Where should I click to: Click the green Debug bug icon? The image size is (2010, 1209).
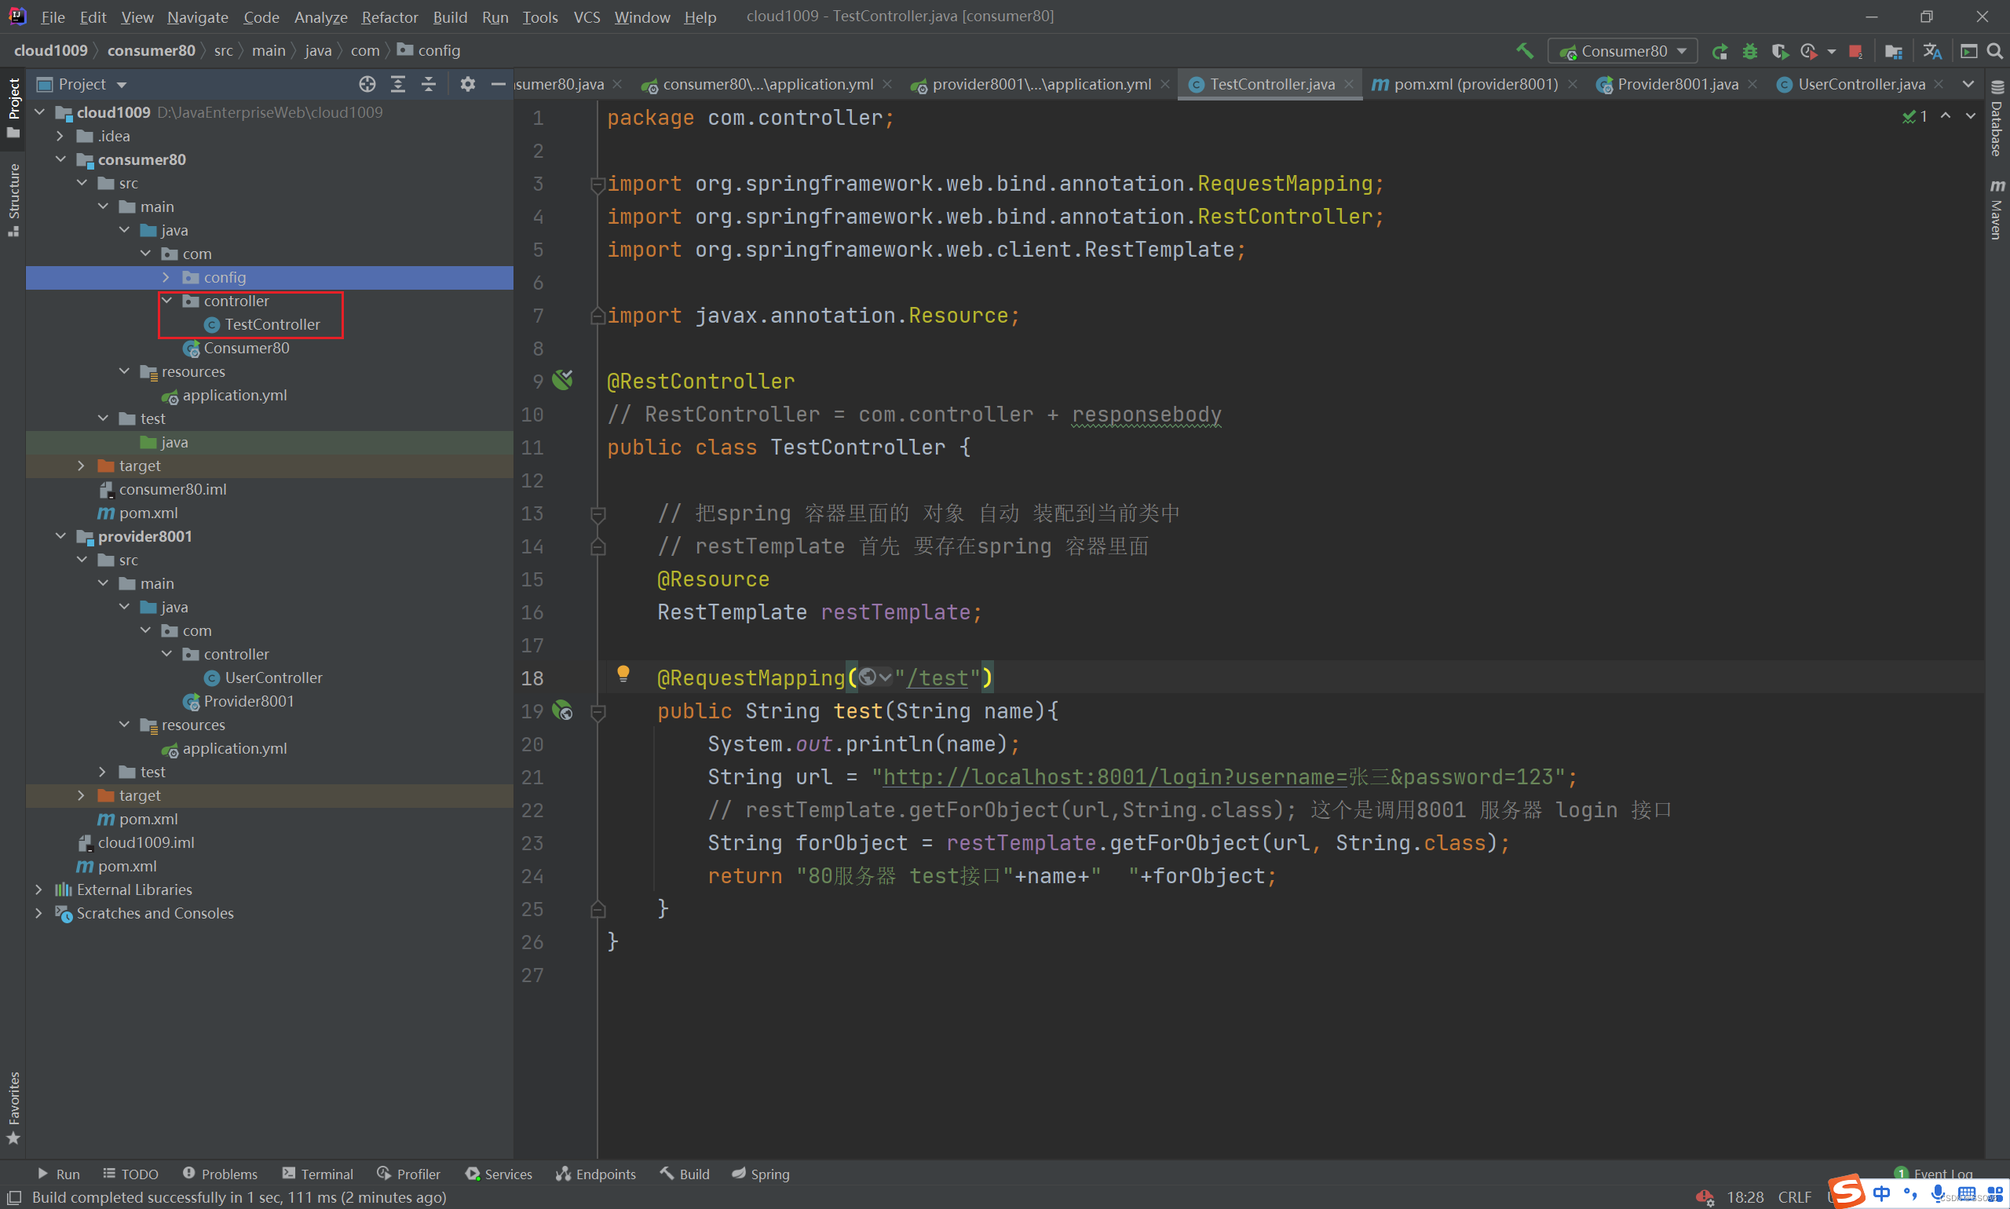point(1749,51)
